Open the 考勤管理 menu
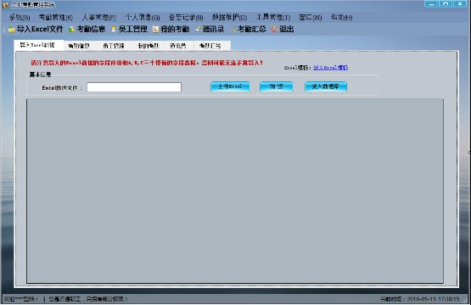 coord(56,18)
